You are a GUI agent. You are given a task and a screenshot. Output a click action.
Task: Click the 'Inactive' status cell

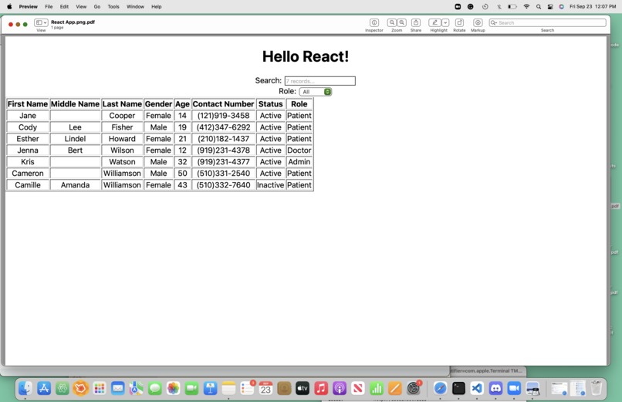pyautogui.click(x=271, y=184)
